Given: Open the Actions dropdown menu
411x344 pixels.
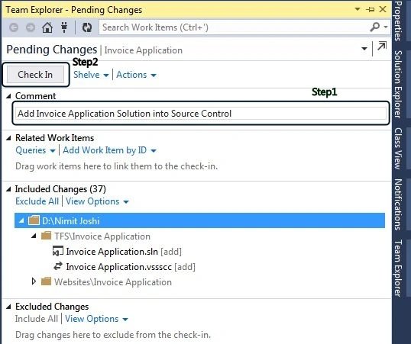Looking at the screenshot, I should point(136,75).
